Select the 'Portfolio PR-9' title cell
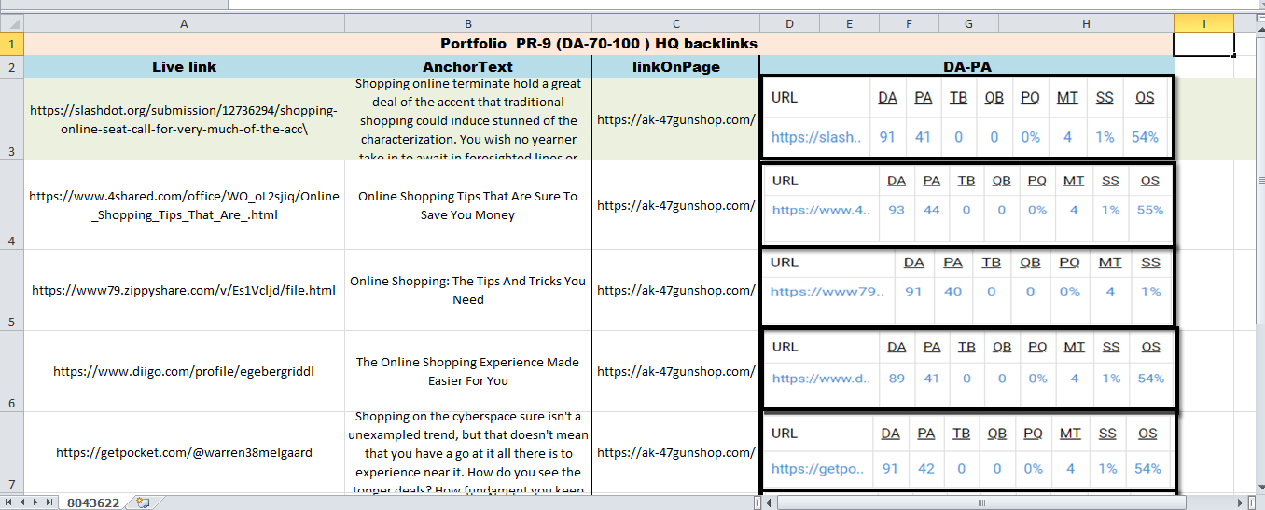1265x510 pixels. click(598, 44)
